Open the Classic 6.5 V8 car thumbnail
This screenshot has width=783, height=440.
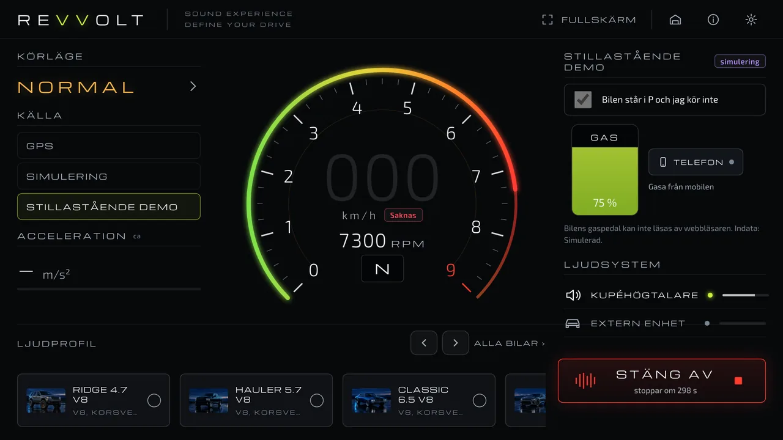tap(371, 400)
